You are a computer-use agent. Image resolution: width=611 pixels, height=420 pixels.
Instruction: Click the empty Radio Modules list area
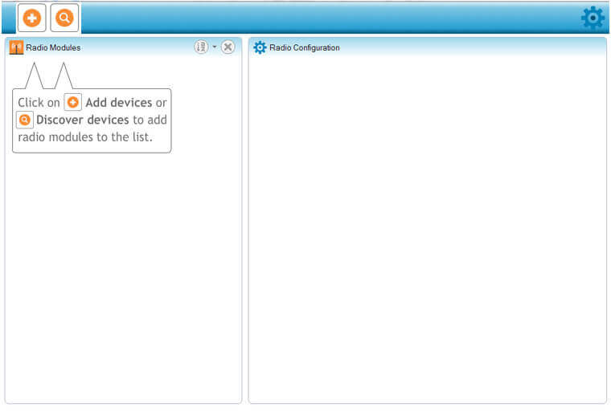tap(123, 273)
